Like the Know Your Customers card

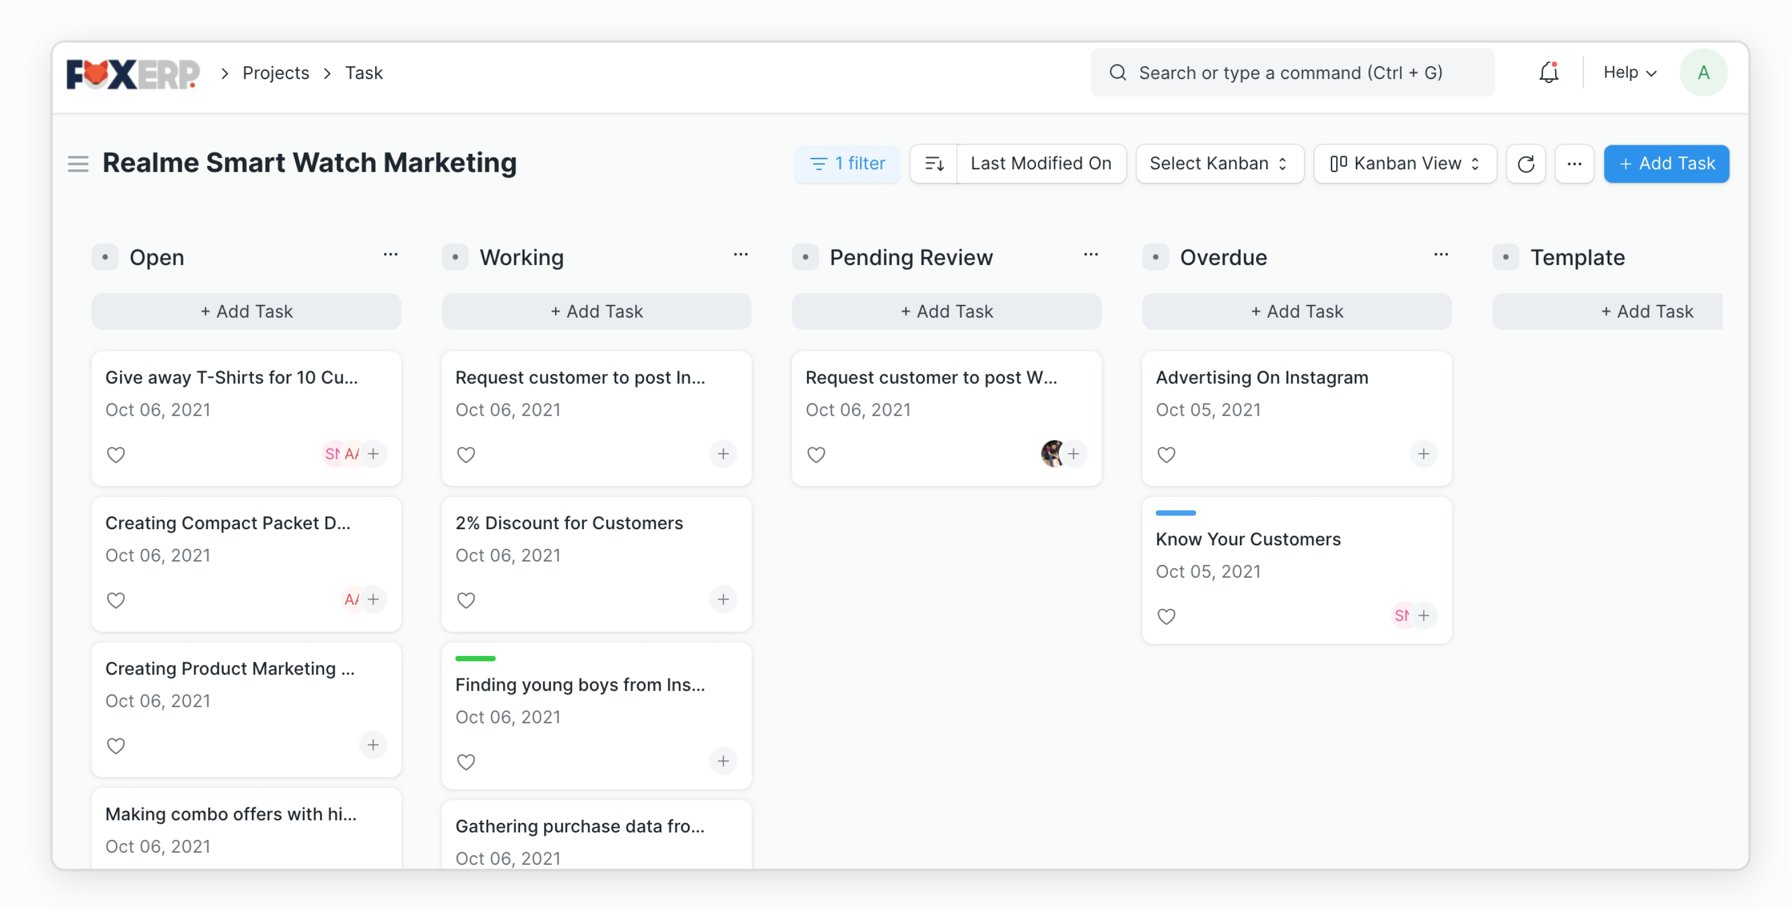[x=1166, y=616]
